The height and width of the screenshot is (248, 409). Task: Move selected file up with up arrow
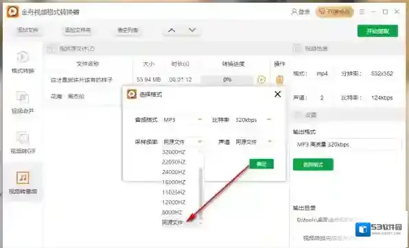(x=172, y=30)
